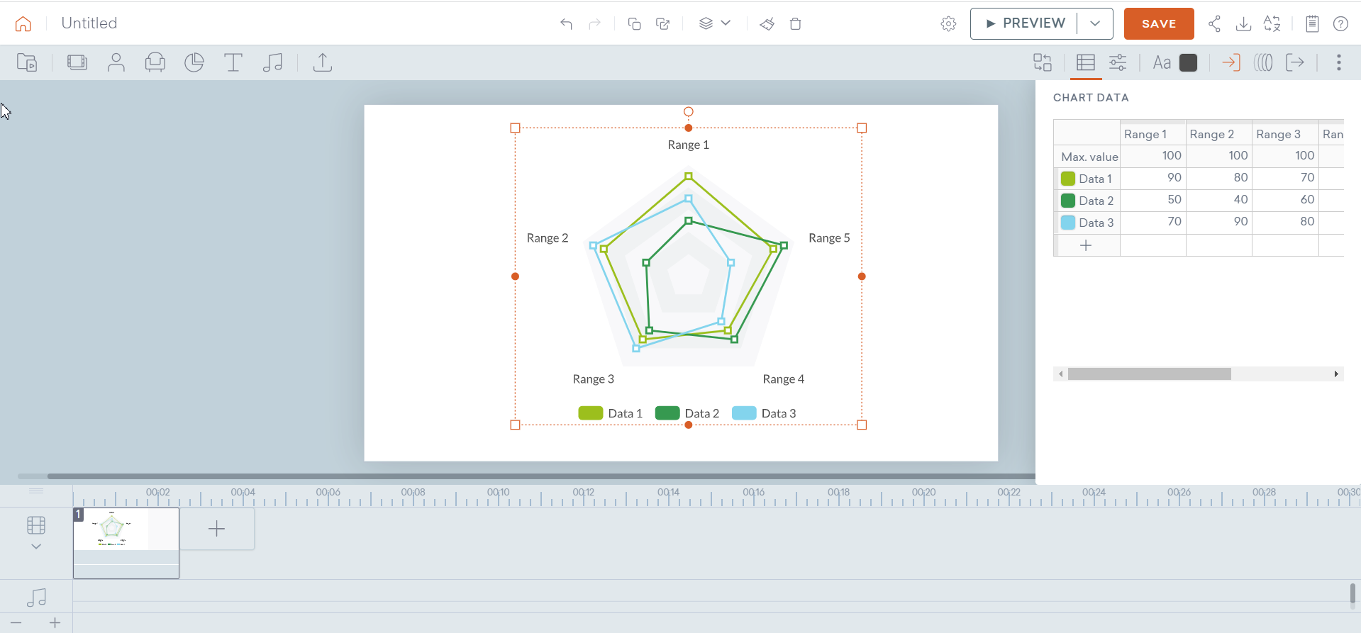Expand the timeline view chevron
This screenshot has width=1361, height=633.
pyautogui.click(x=36, y=547)
